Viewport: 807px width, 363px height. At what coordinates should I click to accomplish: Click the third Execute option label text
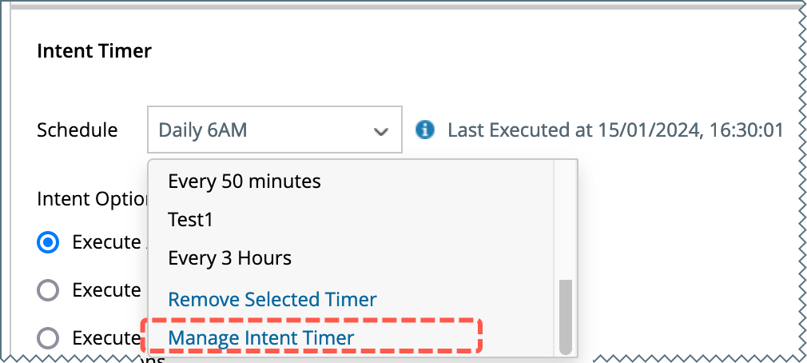coord(106,338)
